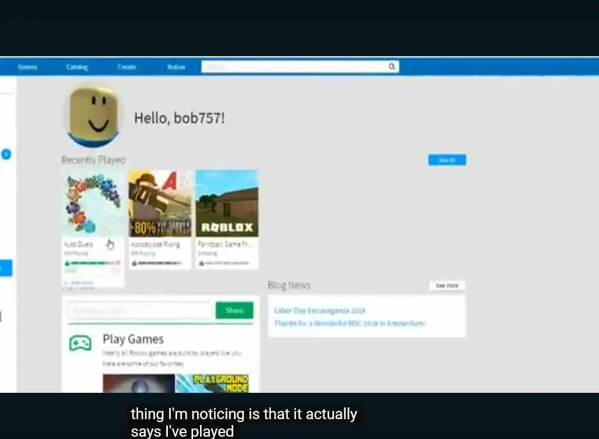Open the dark red game thumbnail under Play Games
The width and height of the screenshot is (599, 439).
coord(139,383)
